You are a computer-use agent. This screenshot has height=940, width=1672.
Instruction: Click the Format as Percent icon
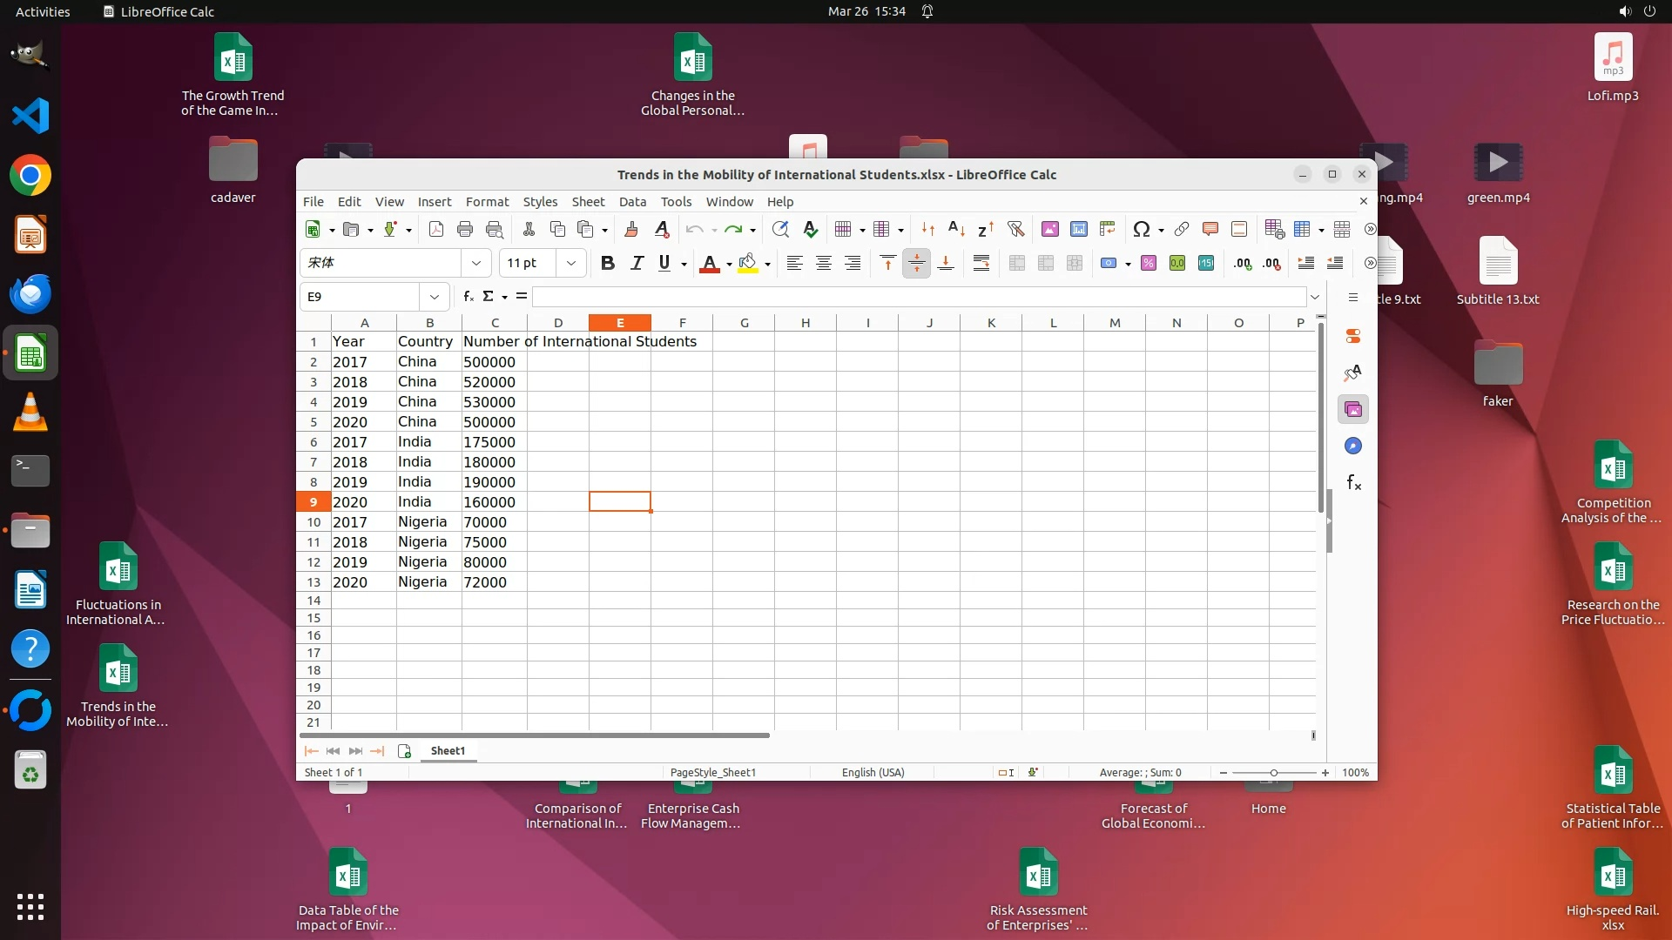point(1148,263)
